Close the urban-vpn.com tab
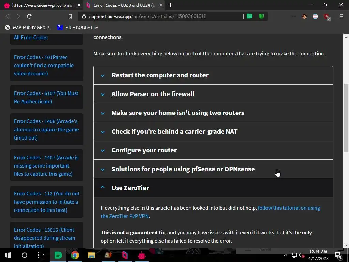Image resolution: width=349 pixels, height=262 pixels. 79,5
